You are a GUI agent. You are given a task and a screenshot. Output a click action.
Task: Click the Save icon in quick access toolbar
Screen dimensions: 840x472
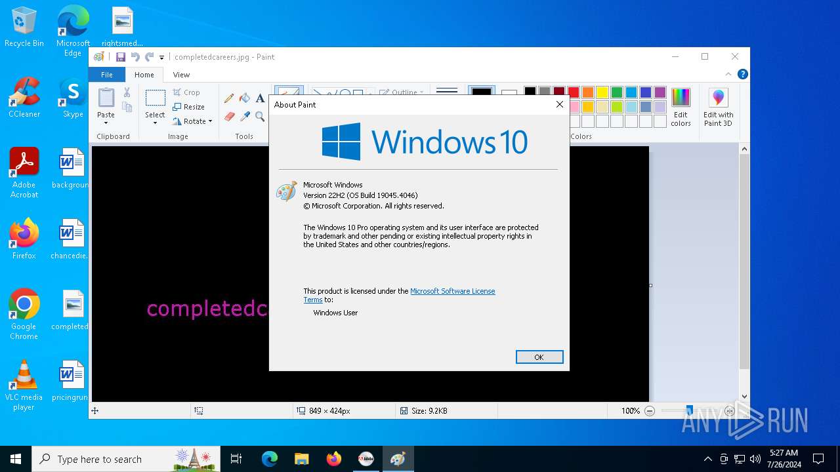[121, 57]
